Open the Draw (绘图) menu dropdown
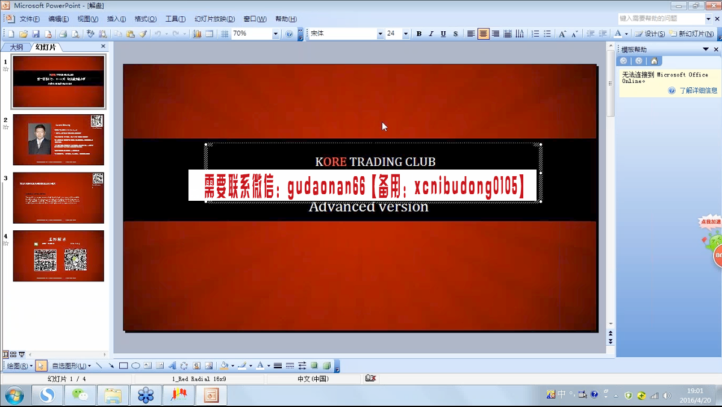 coord(20,366)
